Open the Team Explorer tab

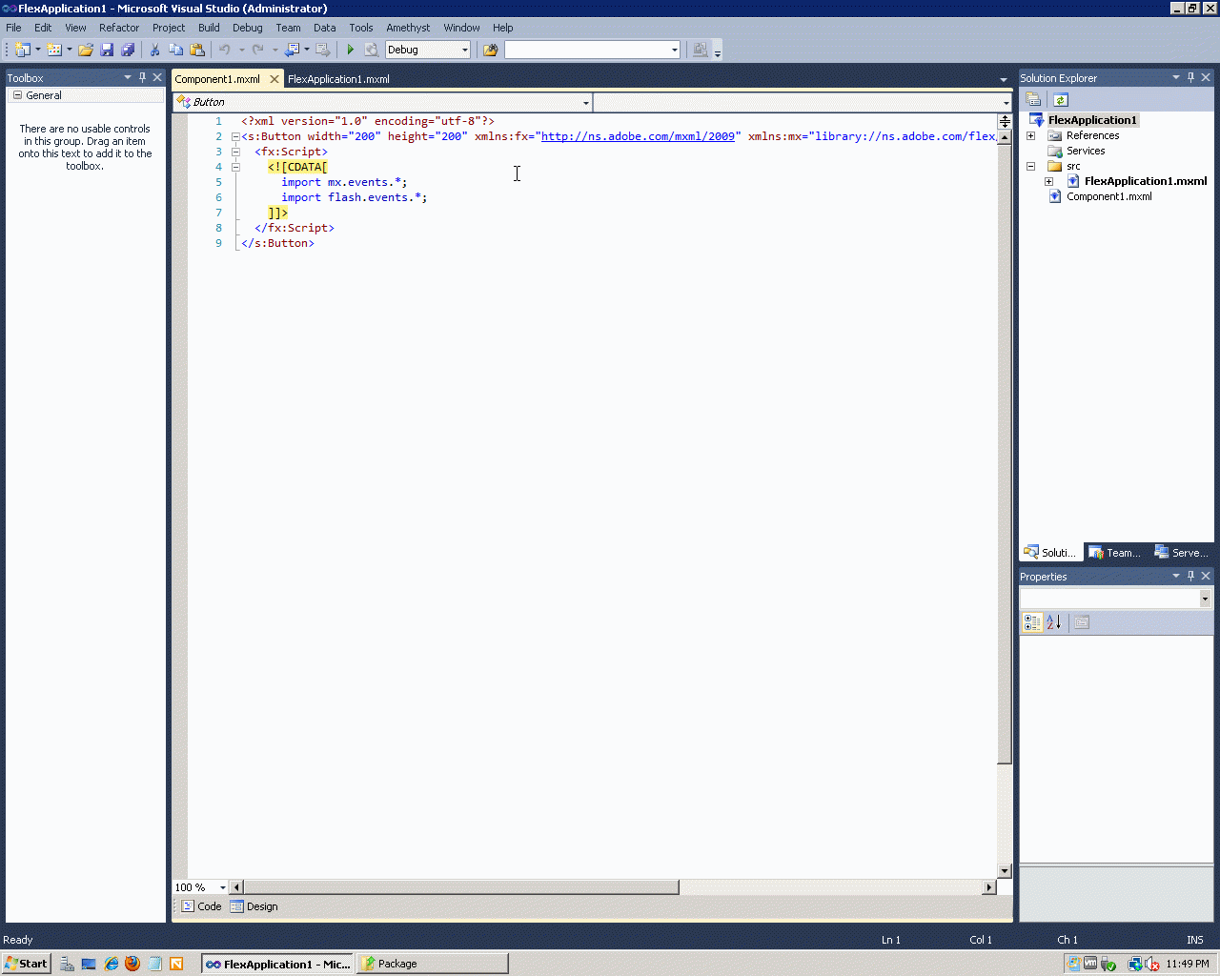point(1115,553)
